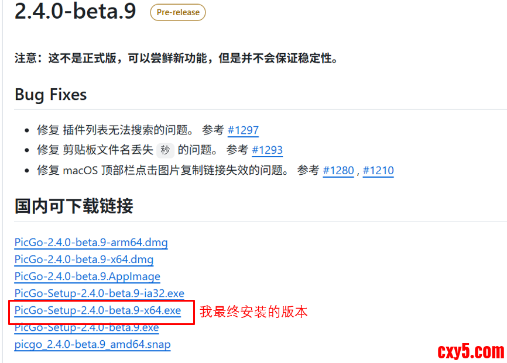This screenshot has width=507, height=363.
Task: Download PicGo-2.4.0-beta.9-arm64.dmg
Action: click(91, 243)
